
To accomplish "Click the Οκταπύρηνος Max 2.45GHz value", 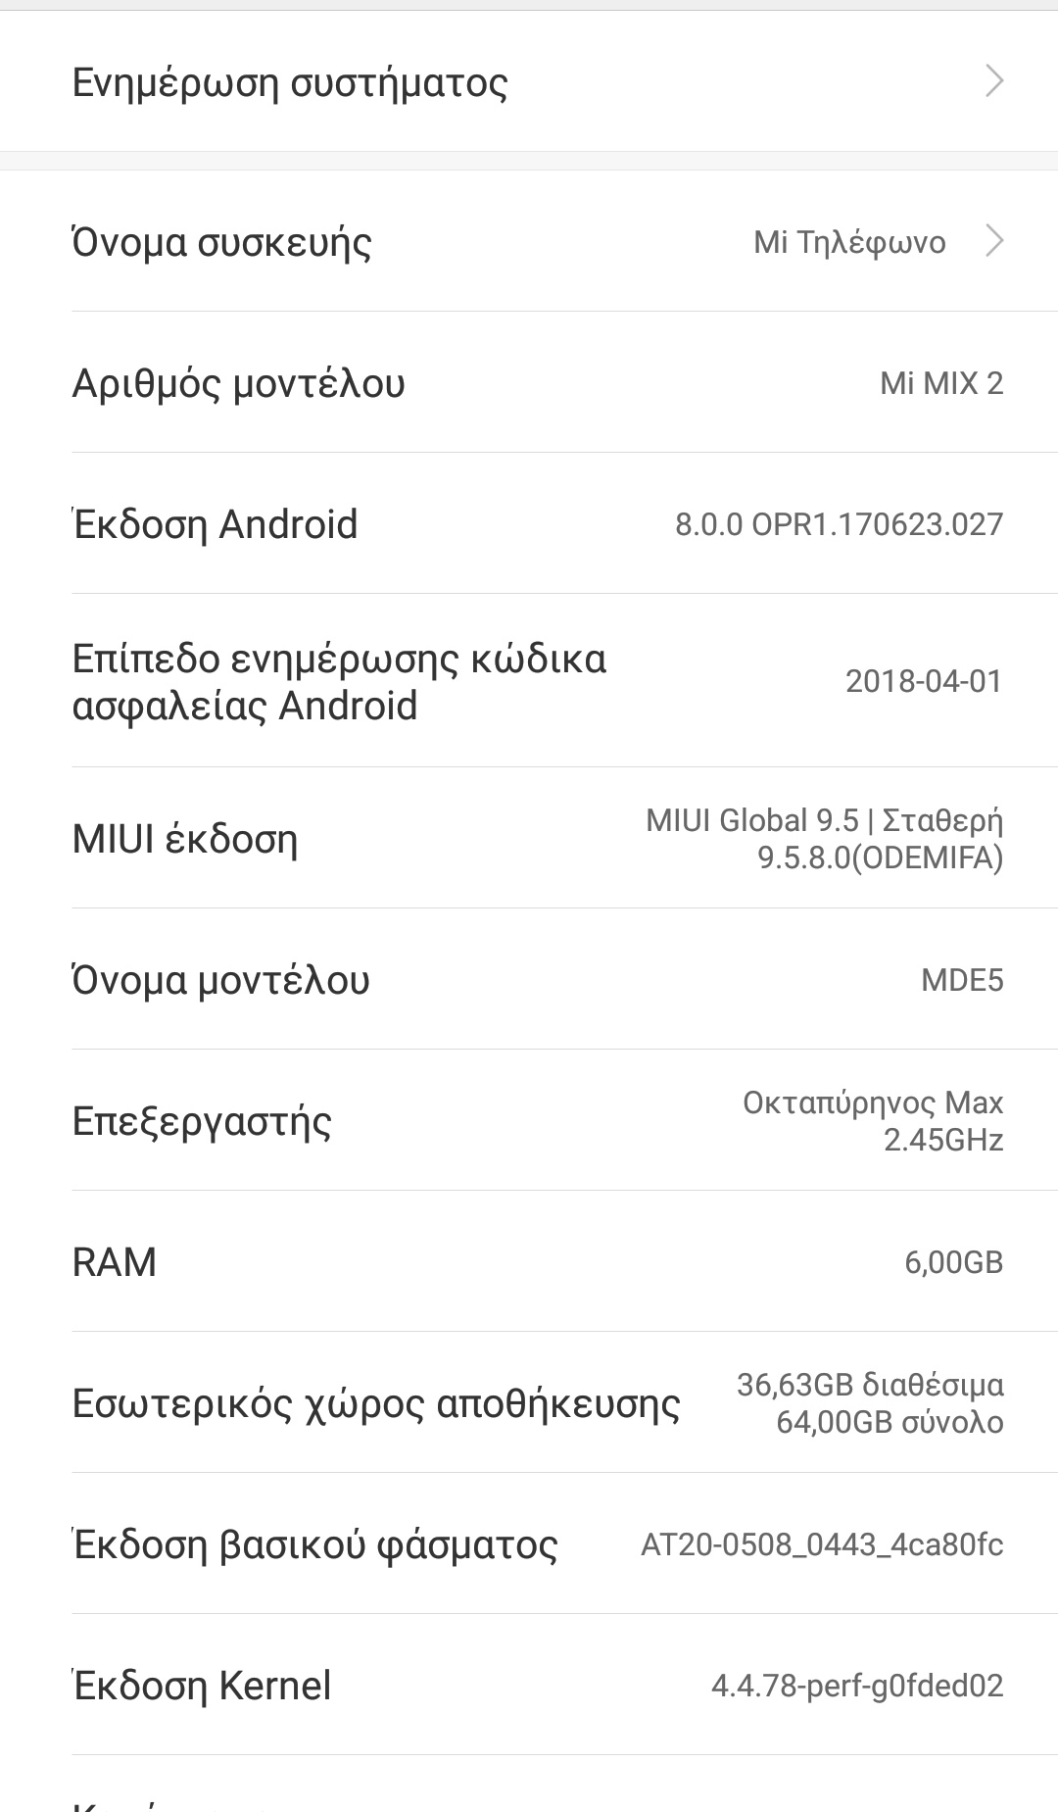I will (x=873, y=1121).
